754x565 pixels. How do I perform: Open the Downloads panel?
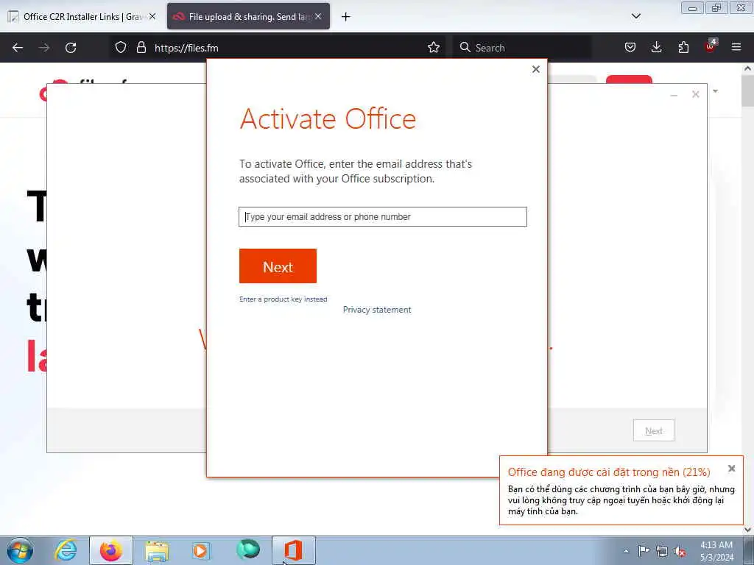coord(656,48)
